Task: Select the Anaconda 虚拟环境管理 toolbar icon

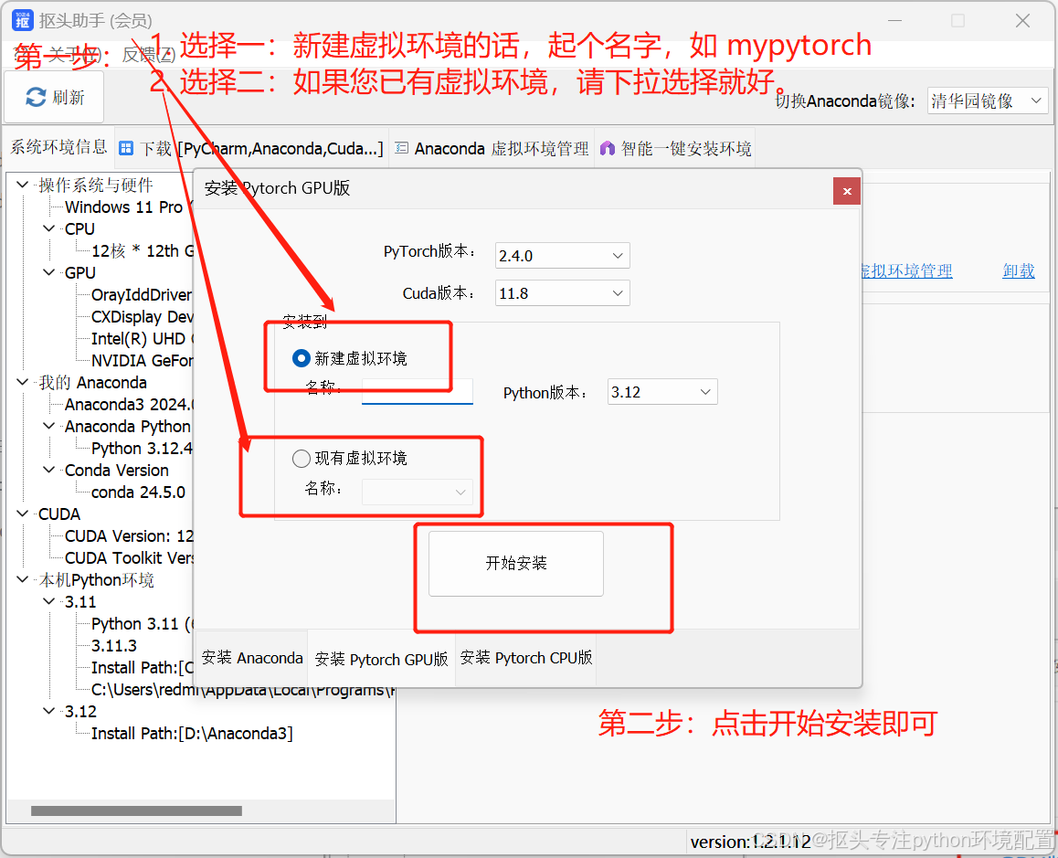Action: point(402,147)
